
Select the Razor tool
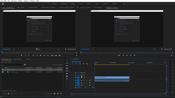(x=67, y=68)
